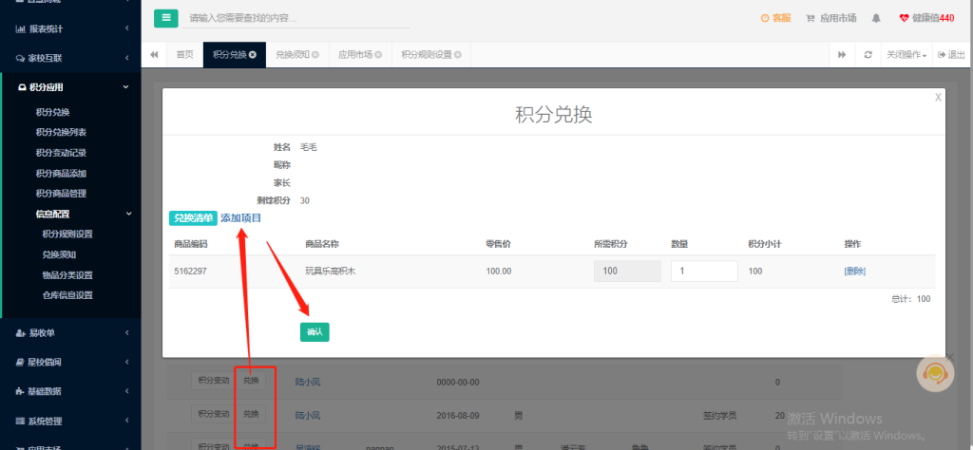The height and width of the screenshot is (450, 973).
Task: Click the 数量 quantity input field
Action: [x=704, y=271]
